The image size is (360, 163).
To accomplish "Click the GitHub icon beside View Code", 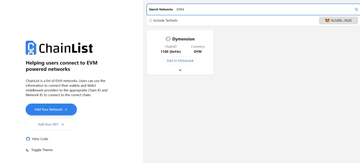I will point(28,139).
